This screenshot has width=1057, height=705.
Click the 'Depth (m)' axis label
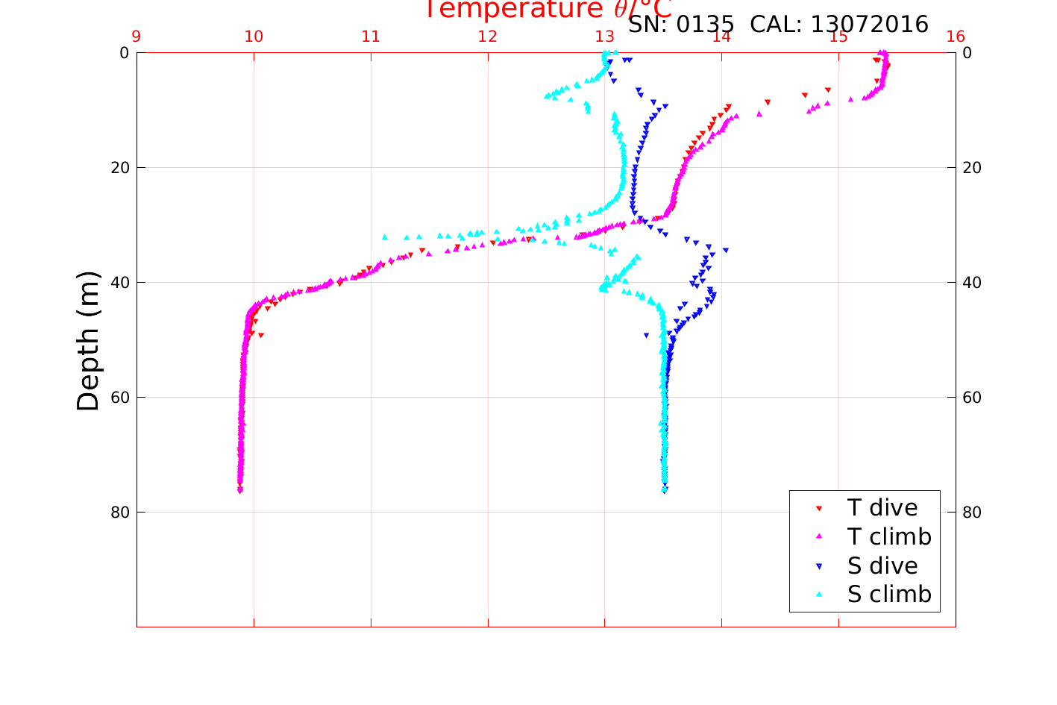[x=88, y=341]
